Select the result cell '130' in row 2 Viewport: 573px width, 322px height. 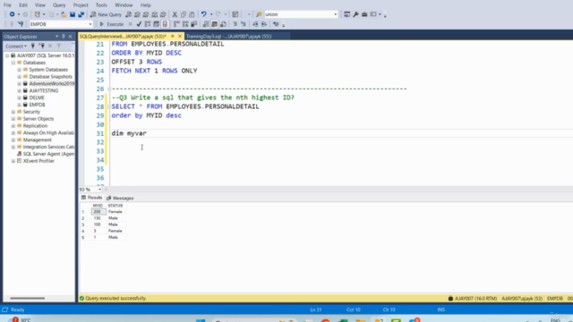(98, 218)
